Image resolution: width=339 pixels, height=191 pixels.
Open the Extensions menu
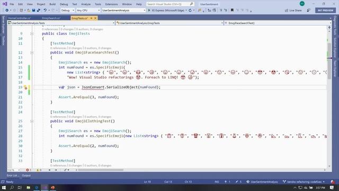pyautogui.click(x=111, y=4)
